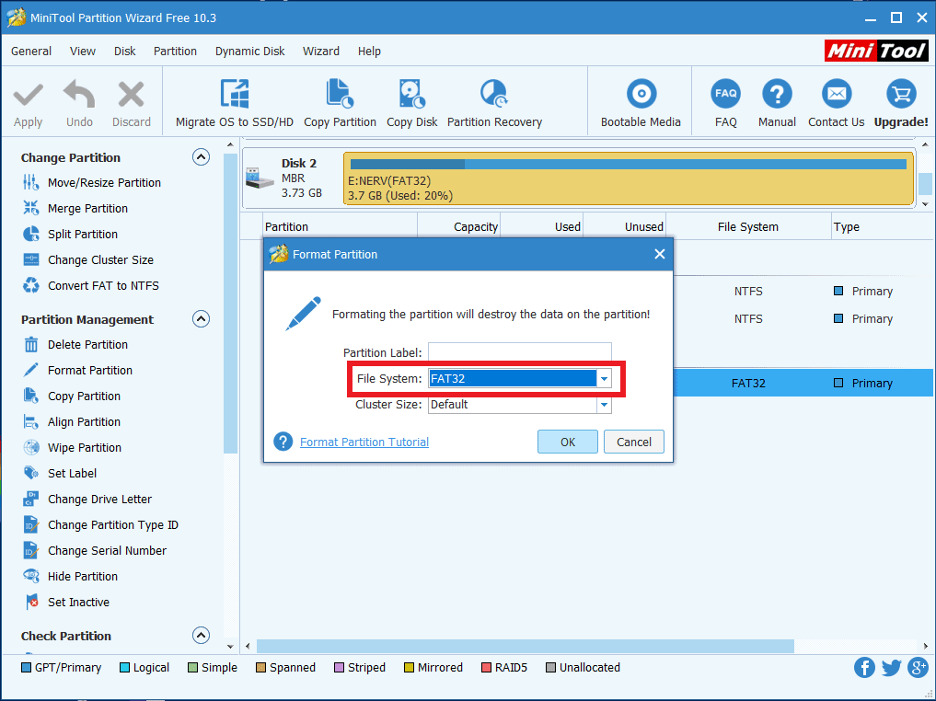Open the Disk menu

pos(125,52)
